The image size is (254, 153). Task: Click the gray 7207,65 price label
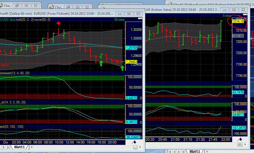[x=238, y=36]
